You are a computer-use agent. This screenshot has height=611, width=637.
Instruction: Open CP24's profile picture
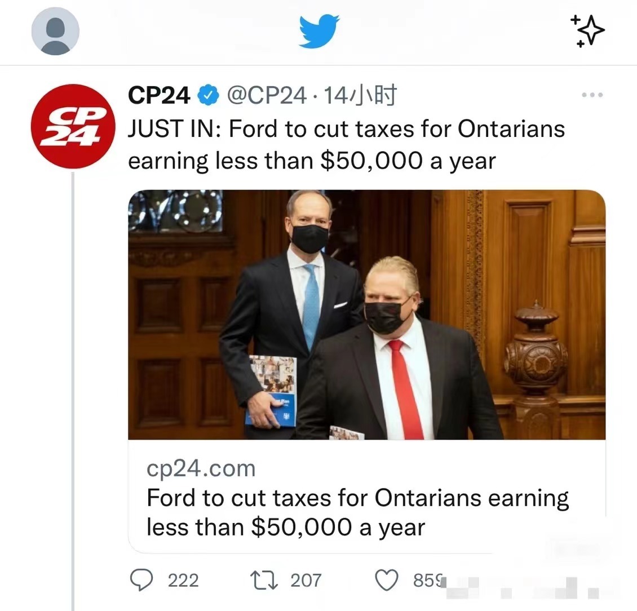[x=73, y=126]
